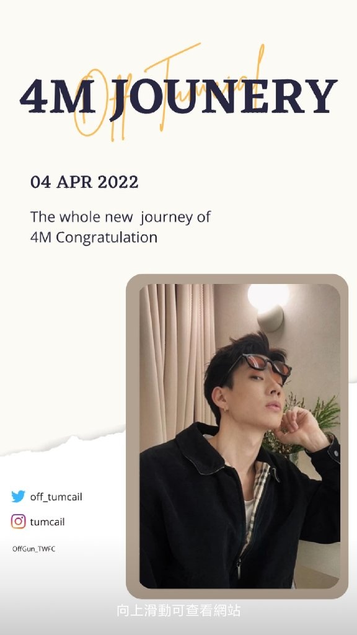The height and width of the screenshot is (635, 357).
Task: Tap the swipe-up website prompt text
Action: click(x=178, y=610)
